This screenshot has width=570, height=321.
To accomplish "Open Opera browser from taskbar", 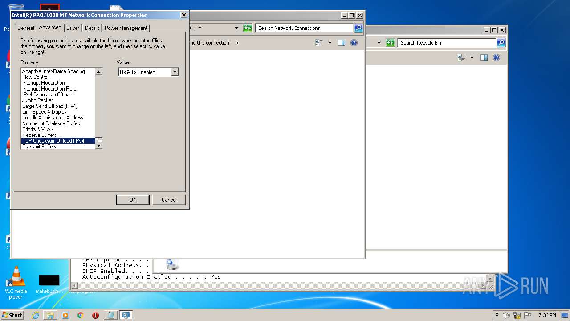I will [95, 315].
